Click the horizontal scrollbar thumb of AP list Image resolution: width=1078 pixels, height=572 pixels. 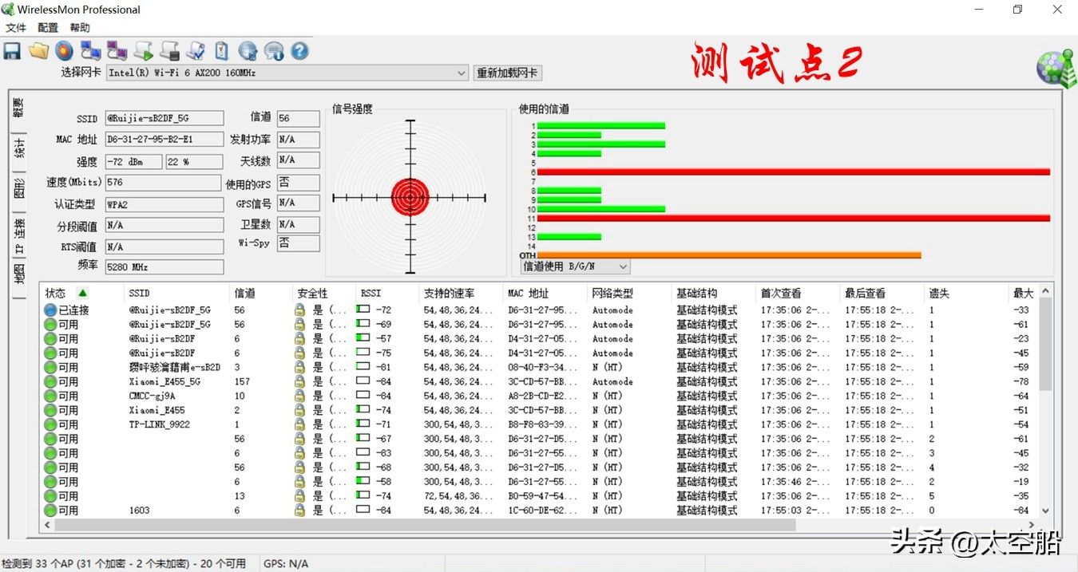point(425,526)
